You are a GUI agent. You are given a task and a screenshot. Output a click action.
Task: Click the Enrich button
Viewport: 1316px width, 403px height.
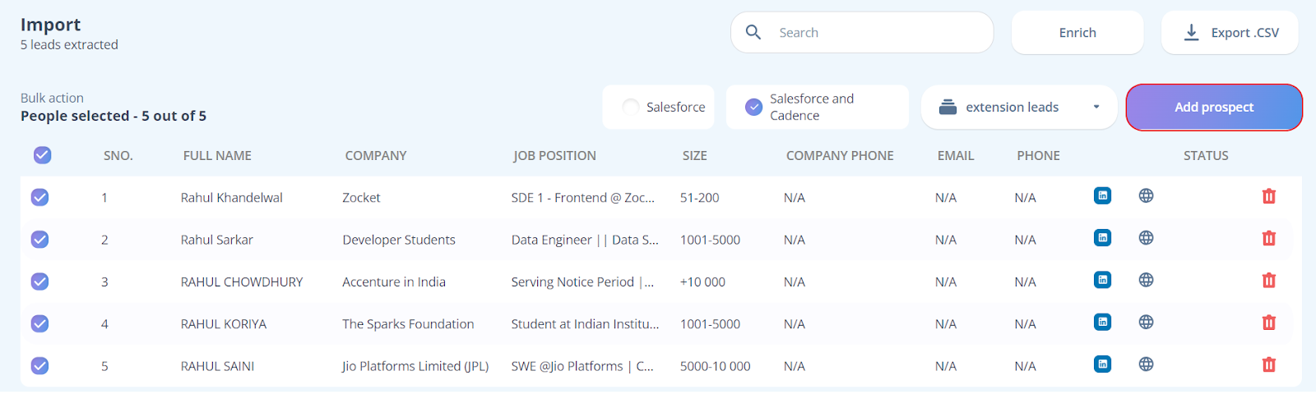(x=1077, y=33)
